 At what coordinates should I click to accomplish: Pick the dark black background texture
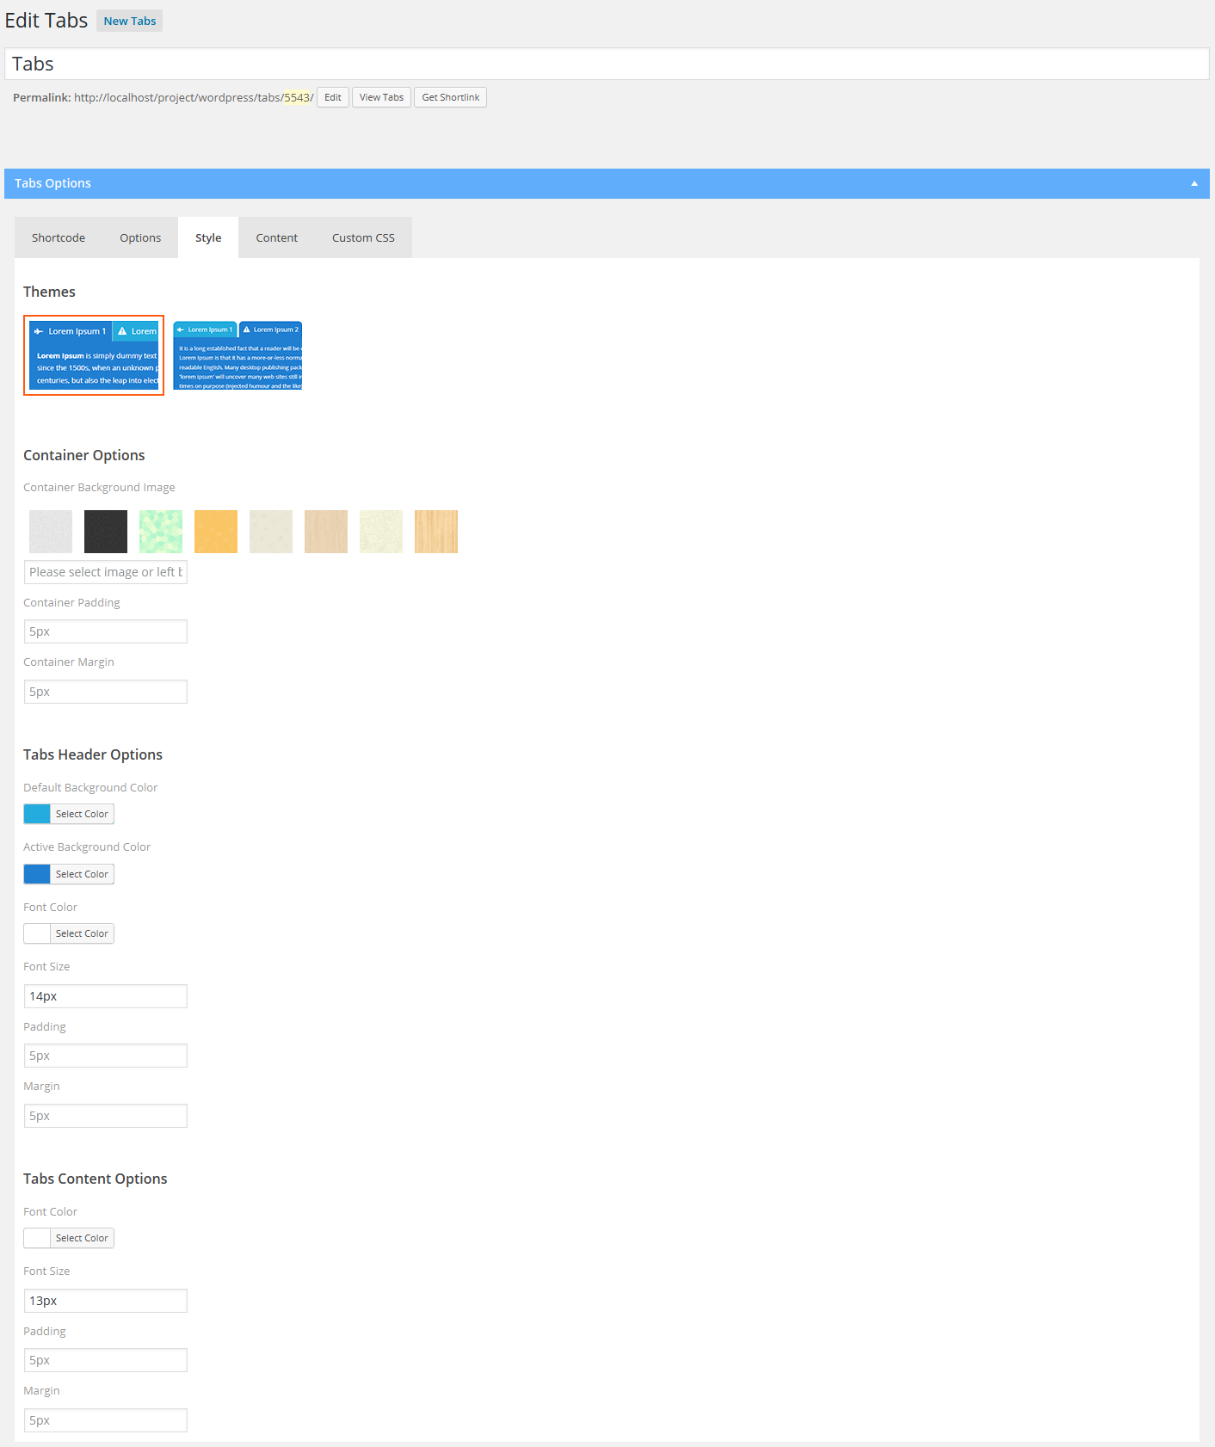[x=106, y=532]
